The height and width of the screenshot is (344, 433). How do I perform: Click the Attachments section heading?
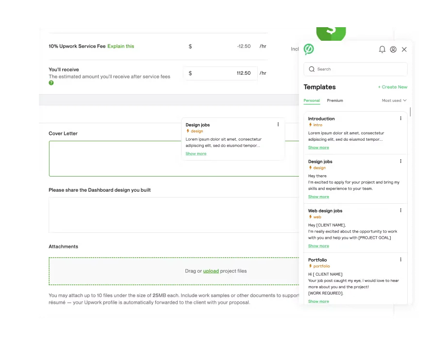(63, 246)
